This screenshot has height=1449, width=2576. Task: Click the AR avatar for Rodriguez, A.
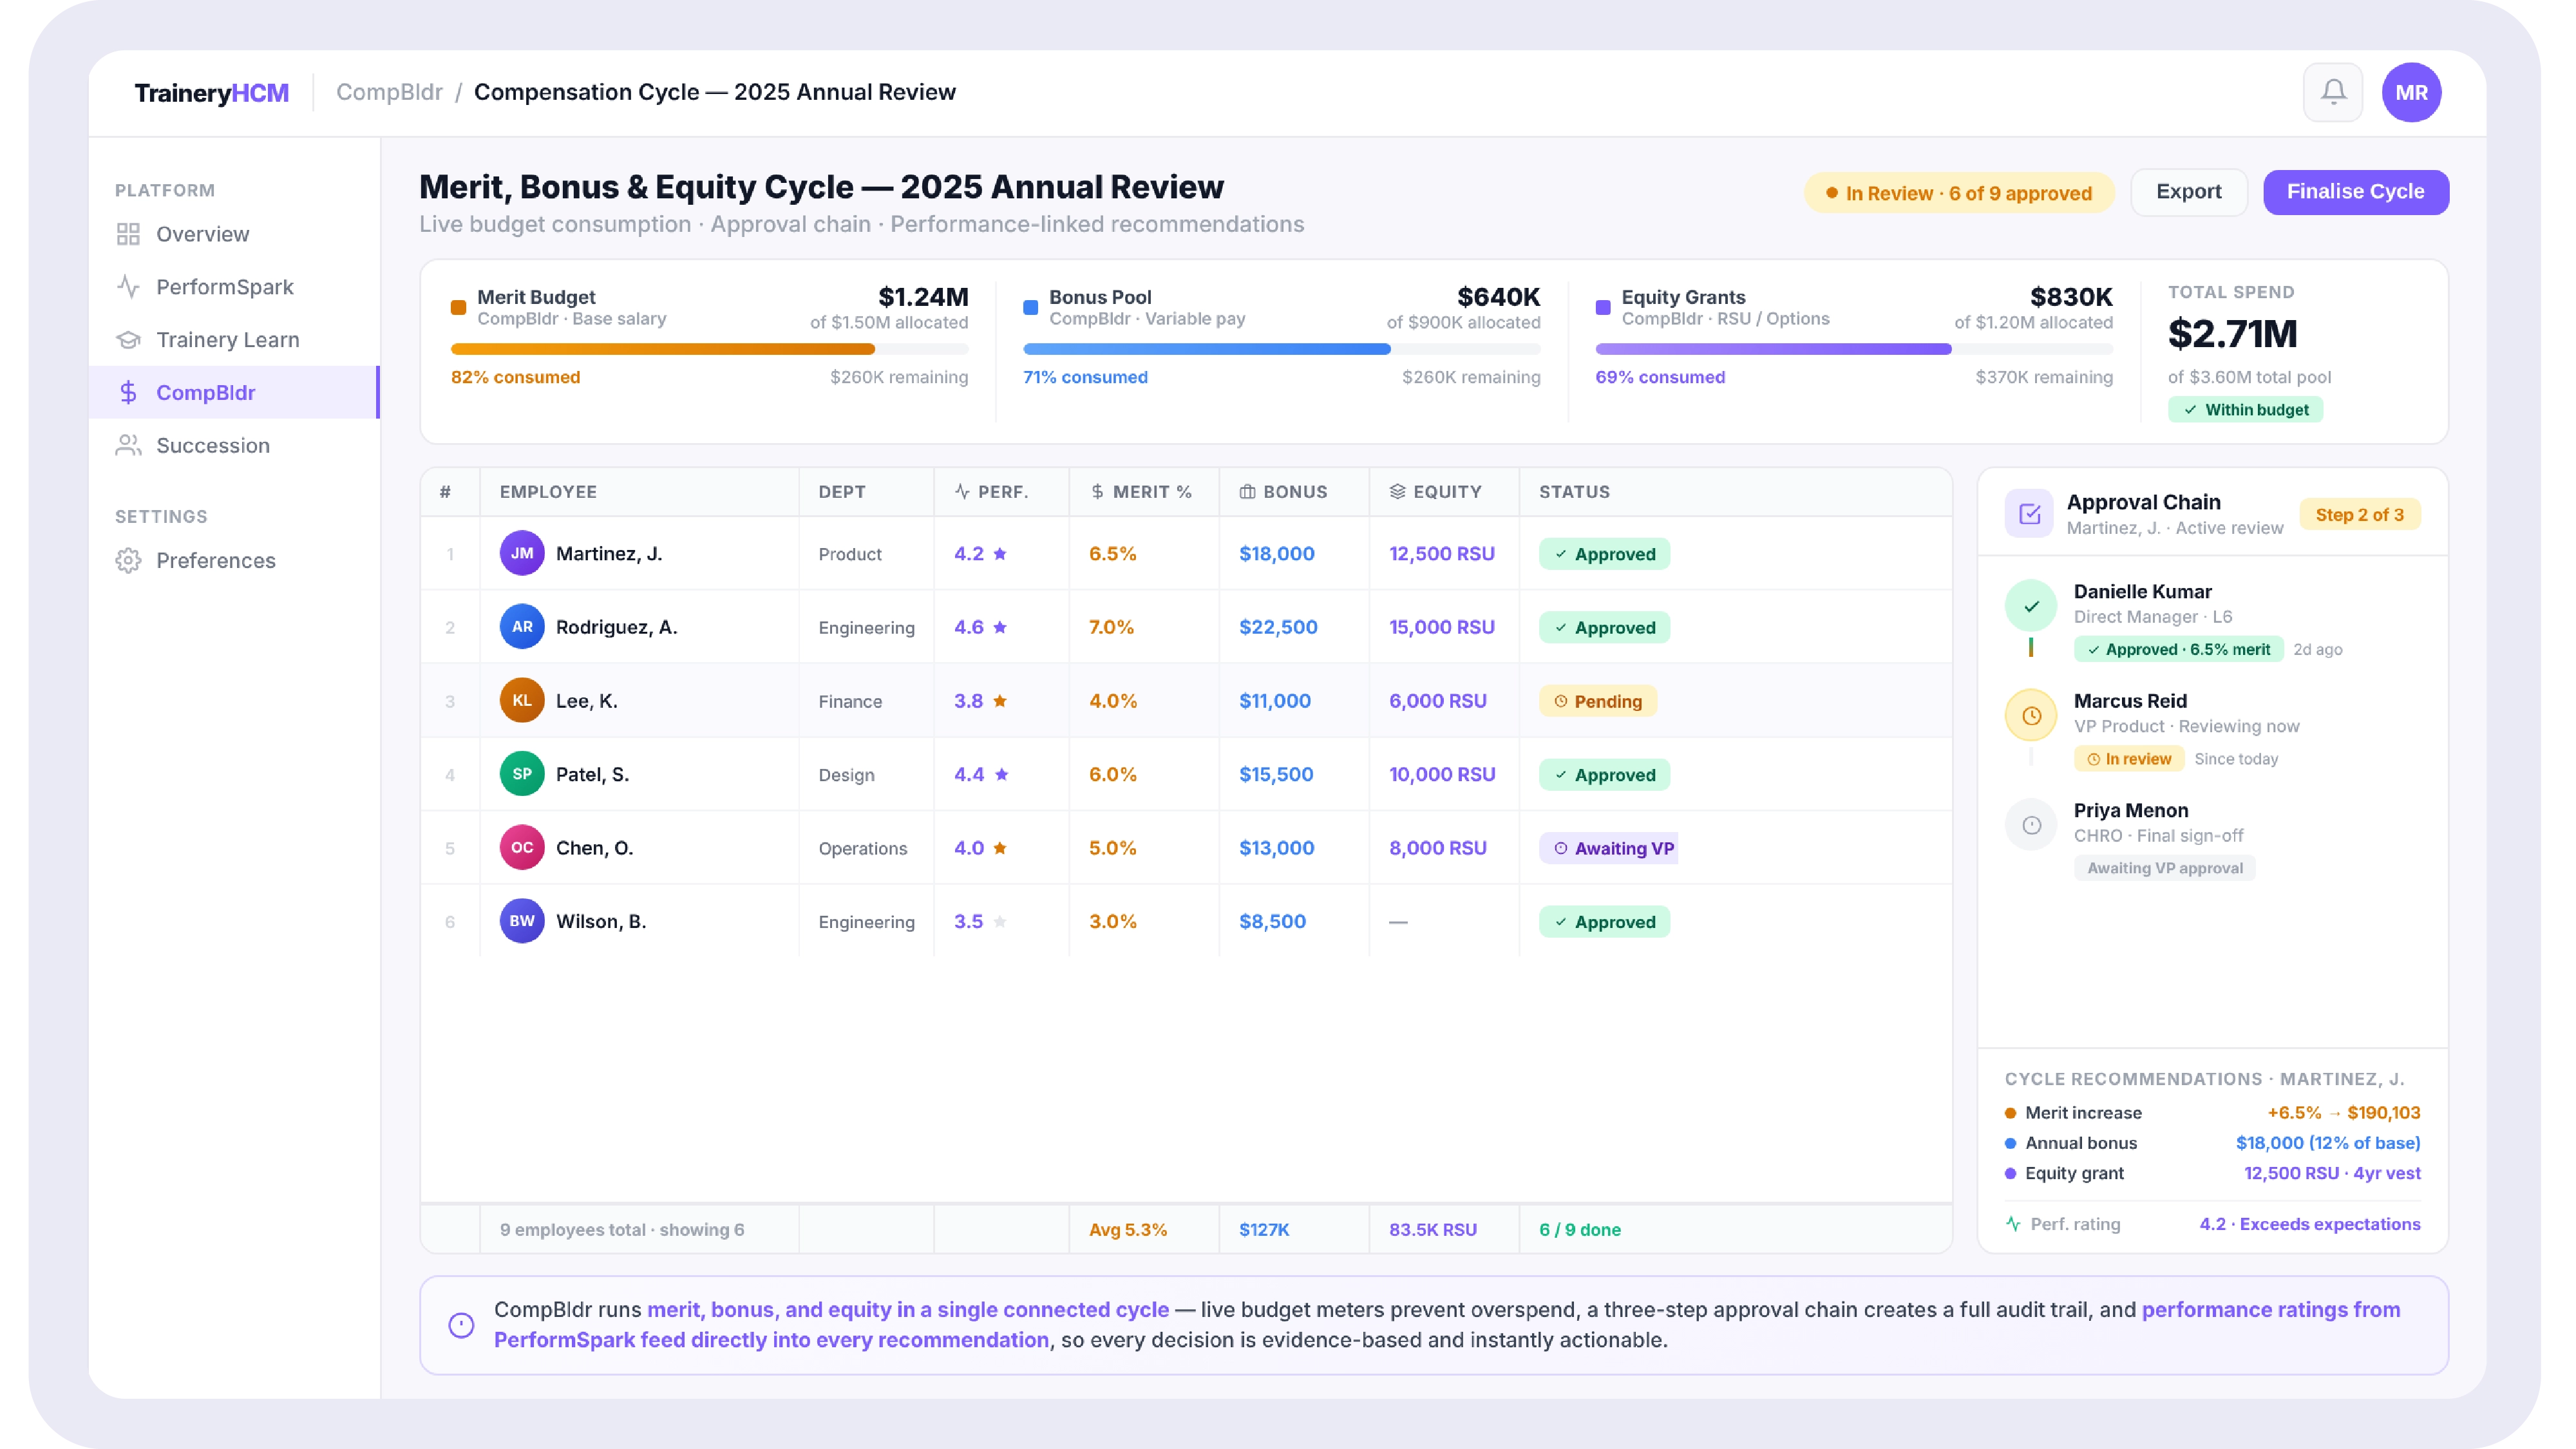pos(522,627)
